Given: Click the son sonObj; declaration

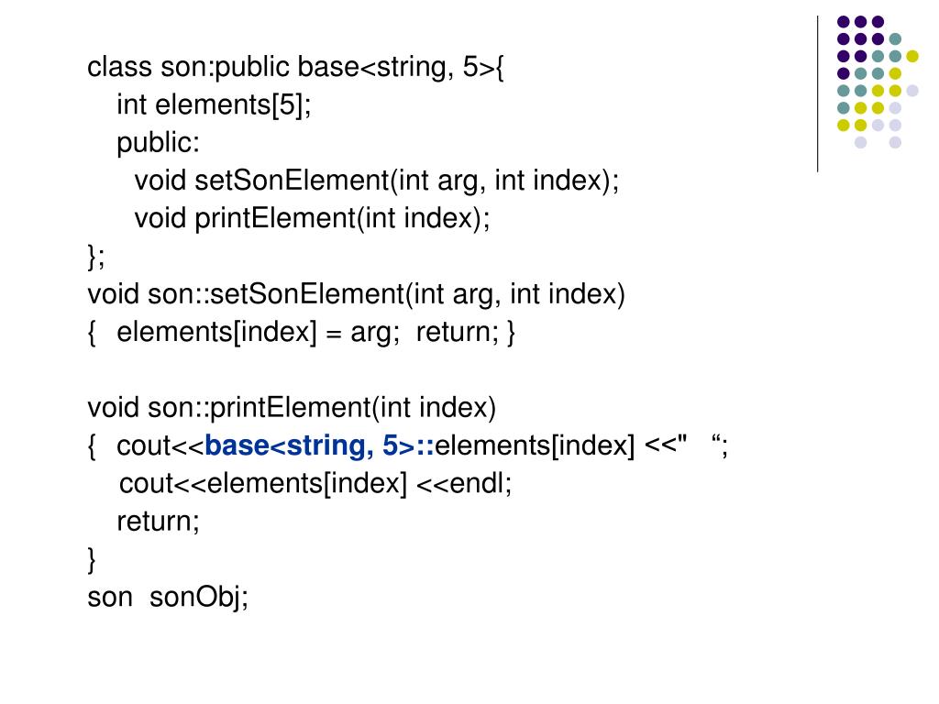Looking at the screenshot, I should coord(168,598).
